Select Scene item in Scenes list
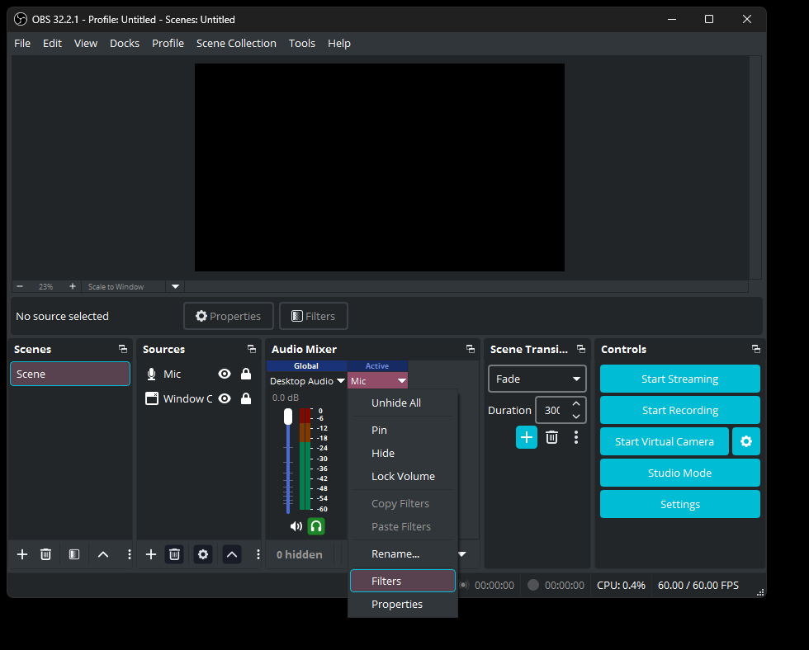 [70, 374]
